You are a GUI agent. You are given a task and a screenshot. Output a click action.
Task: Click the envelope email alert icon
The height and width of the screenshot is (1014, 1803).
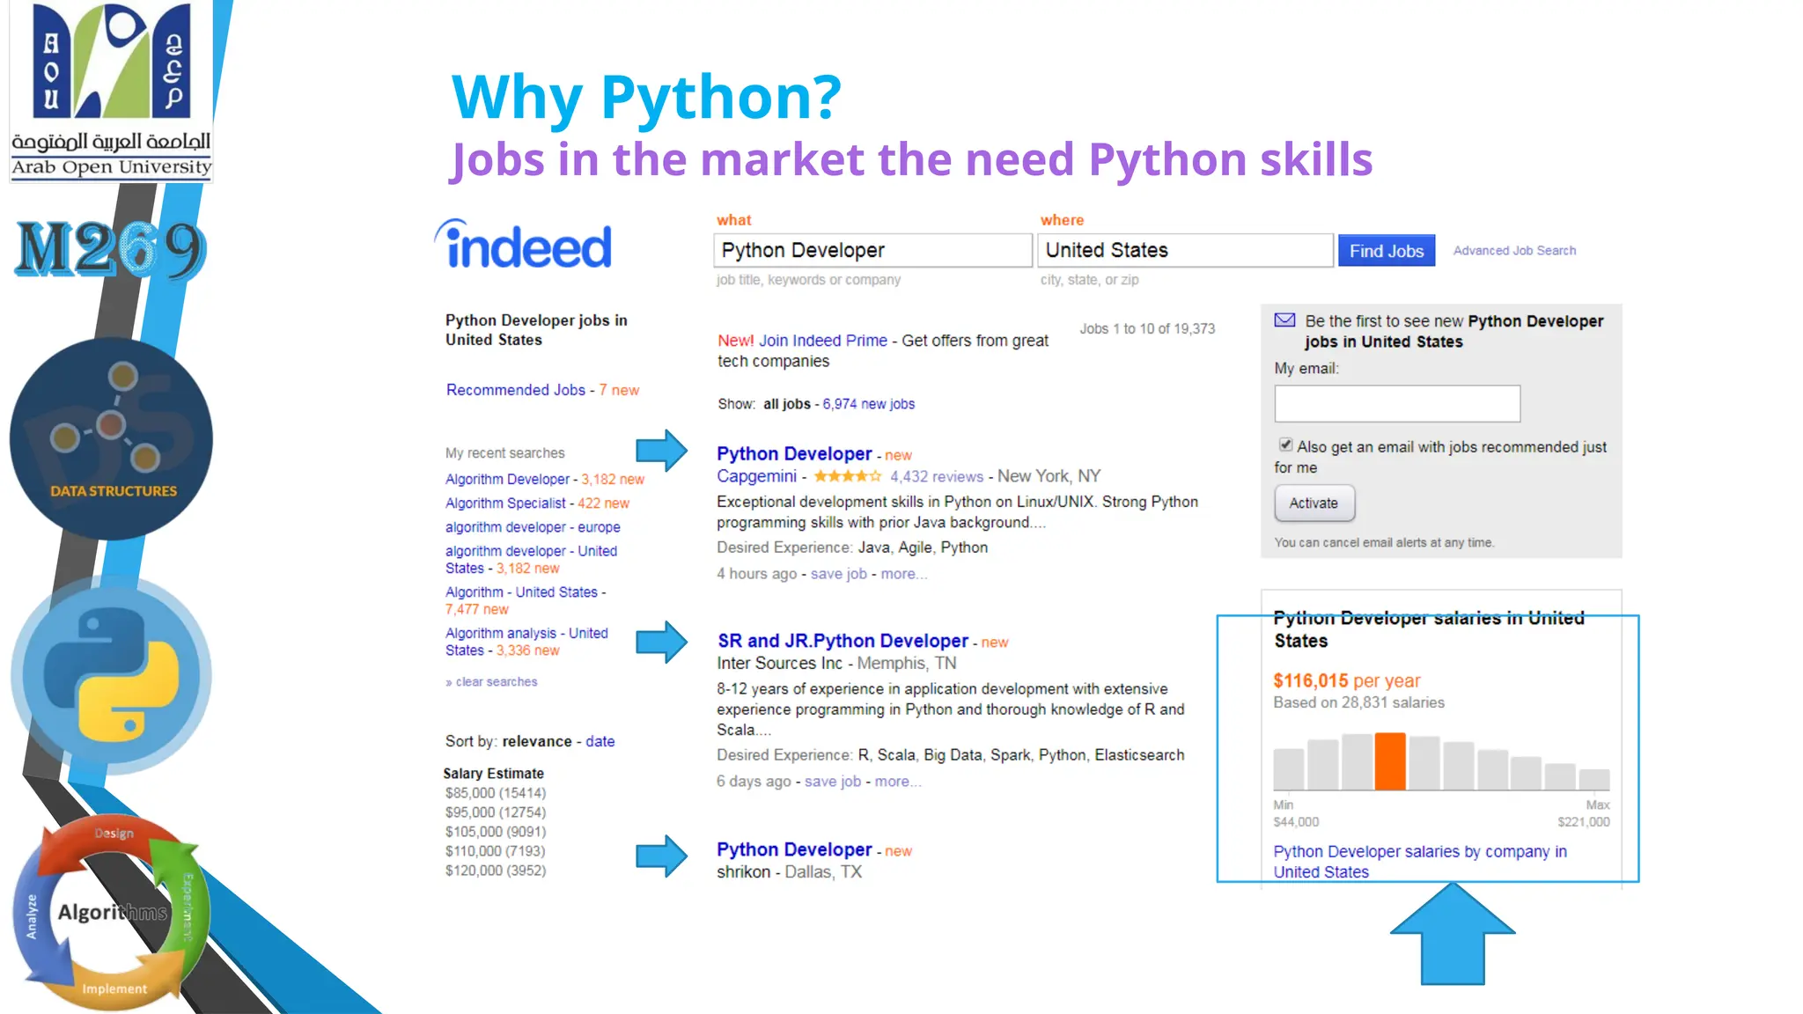click(1284, 320)
